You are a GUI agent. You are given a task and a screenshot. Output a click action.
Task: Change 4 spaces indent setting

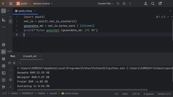click(148, 94)
